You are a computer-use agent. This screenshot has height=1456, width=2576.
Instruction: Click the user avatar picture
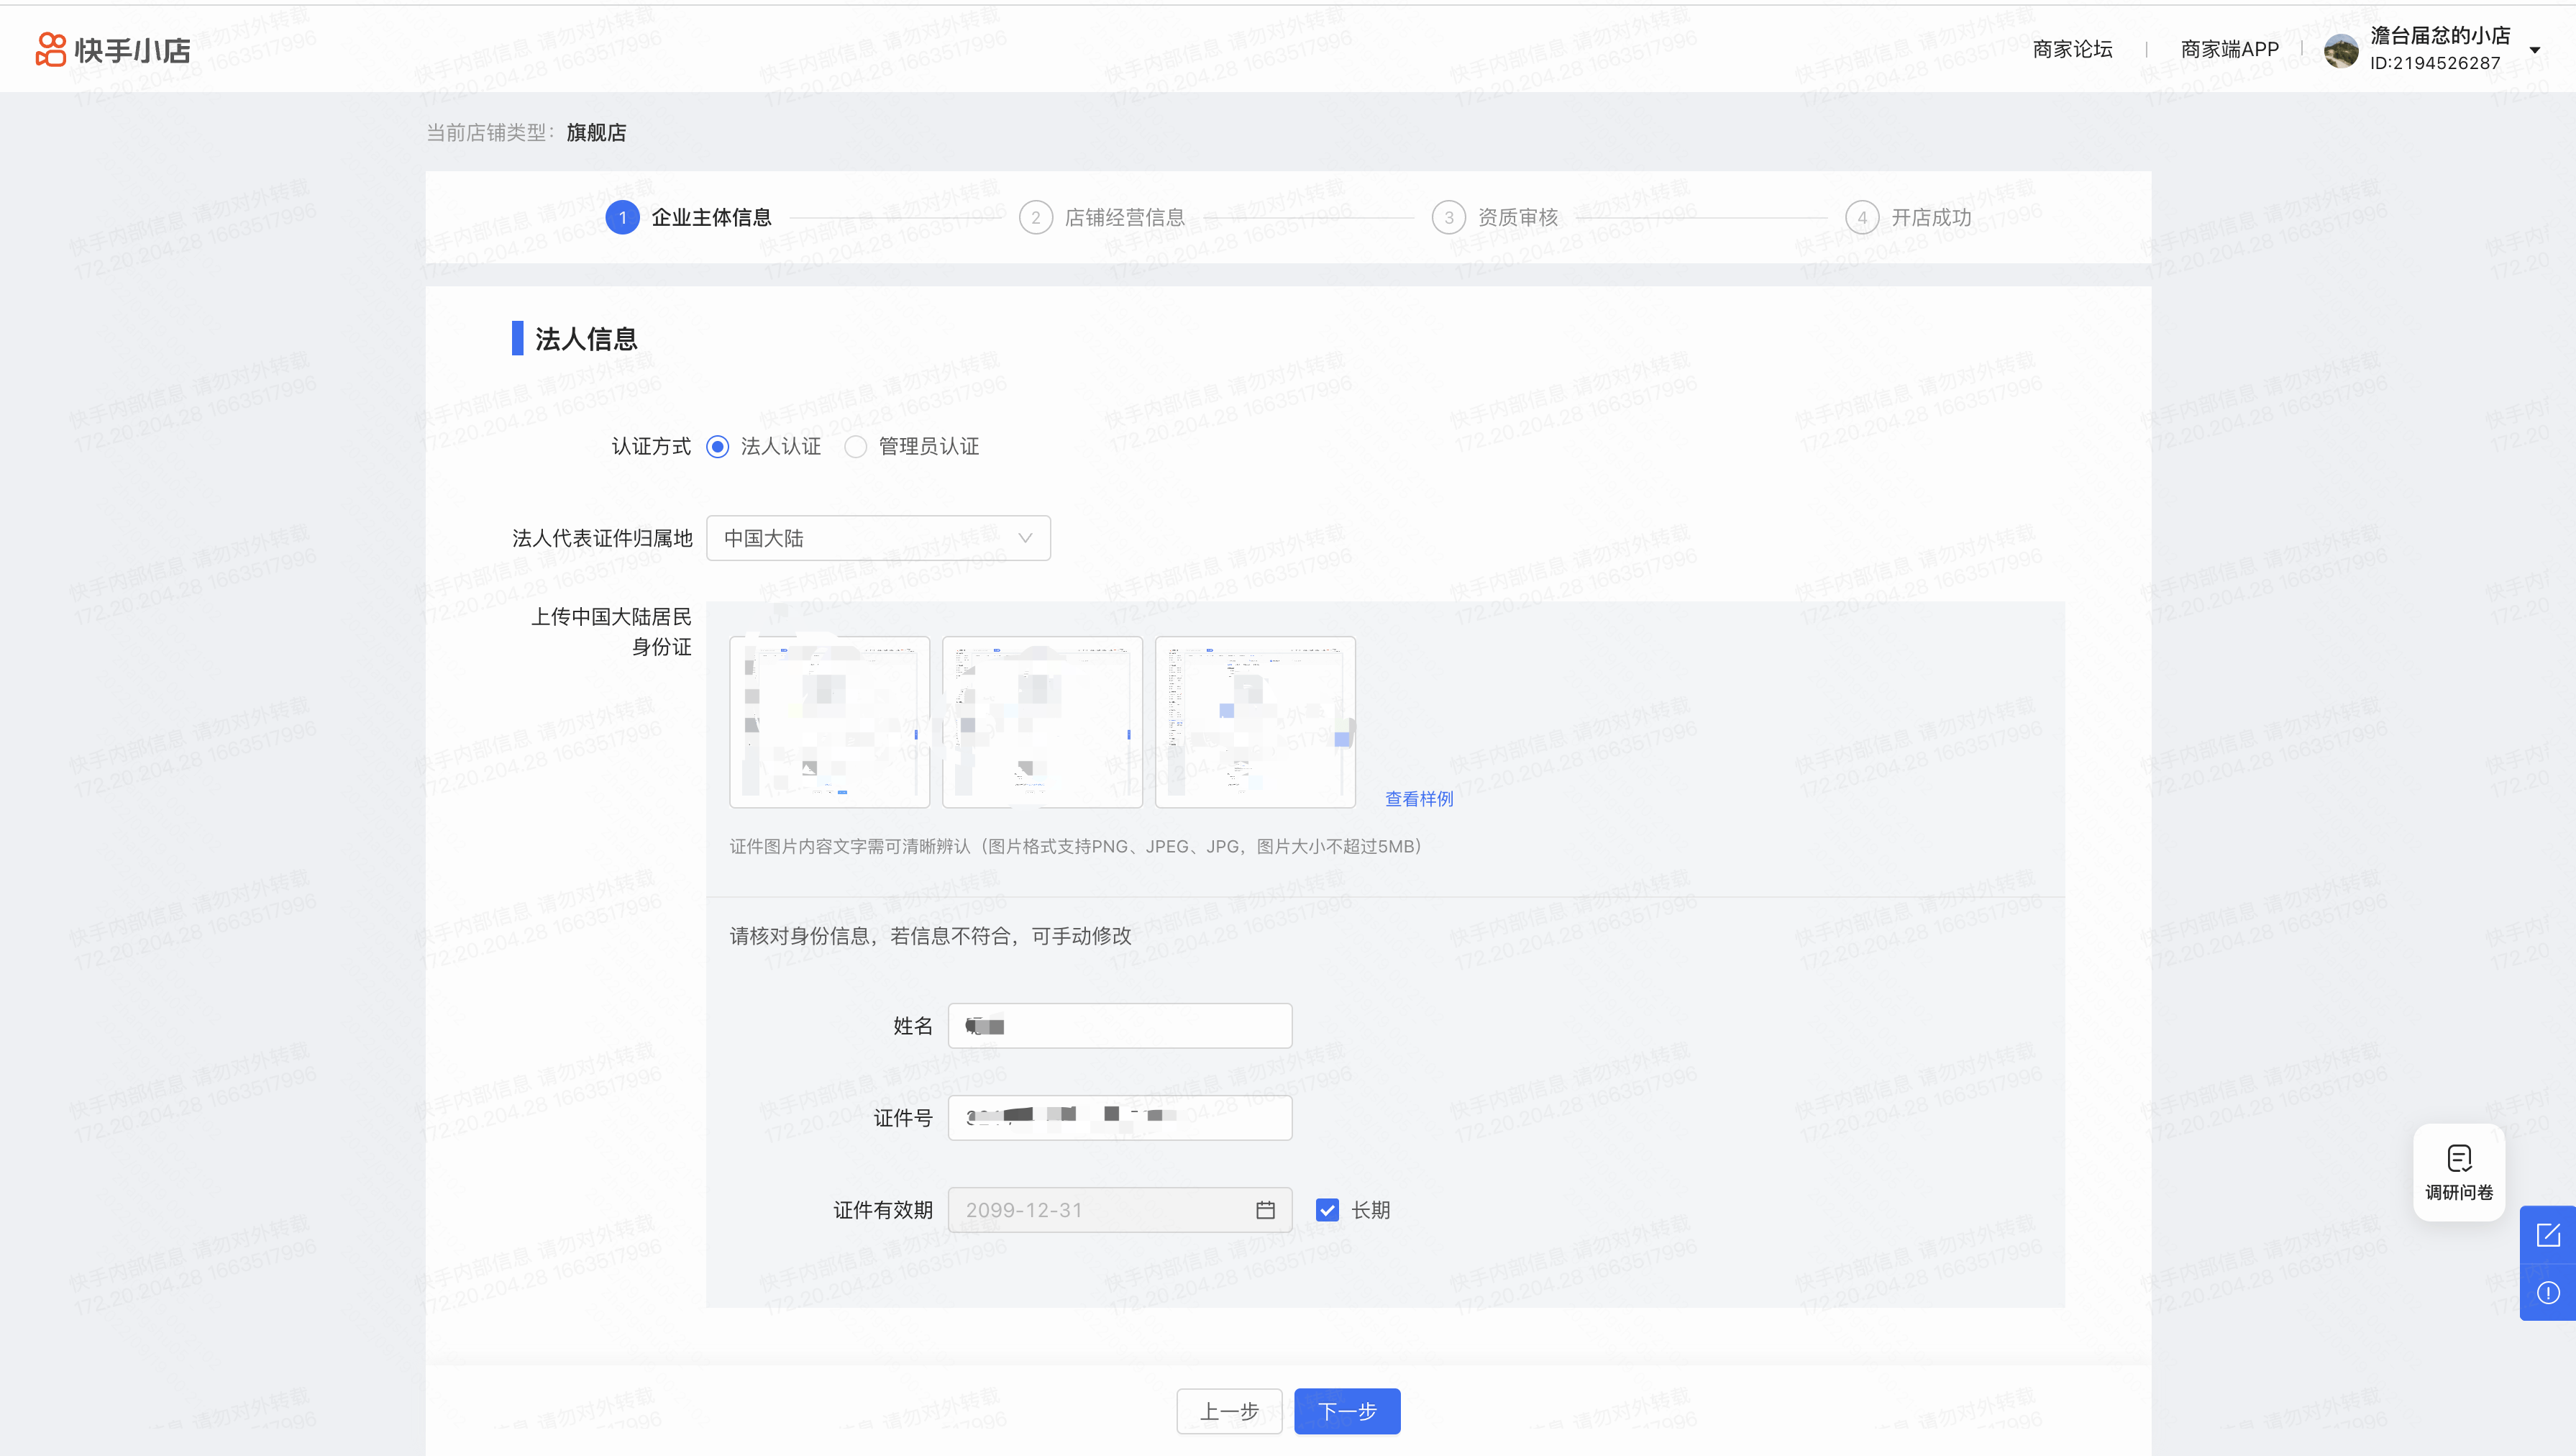point(2341,50)
